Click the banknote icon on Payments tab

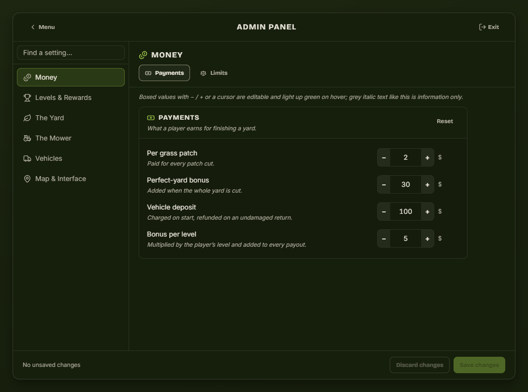pos(148,73)
